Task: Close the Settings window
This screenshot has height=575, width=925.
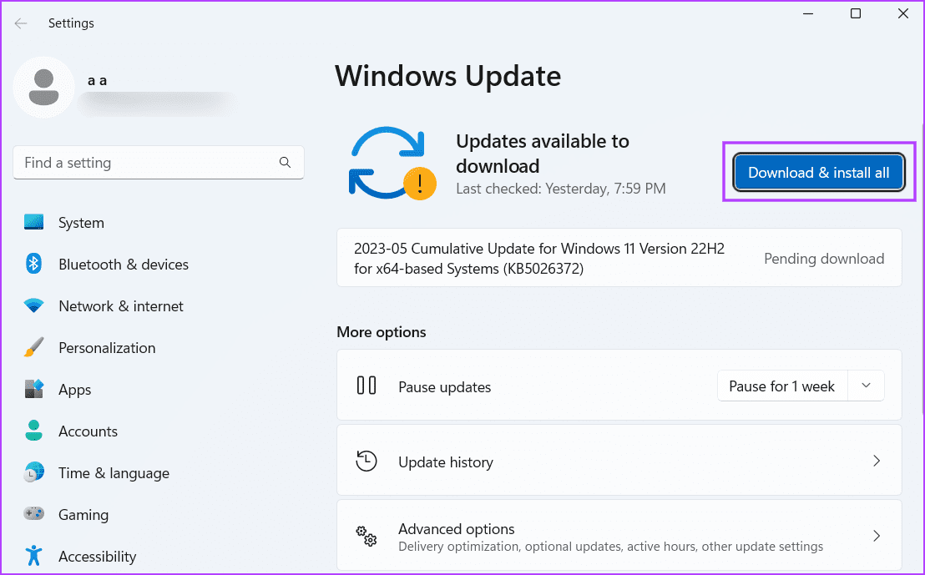Action: point(903,13)
